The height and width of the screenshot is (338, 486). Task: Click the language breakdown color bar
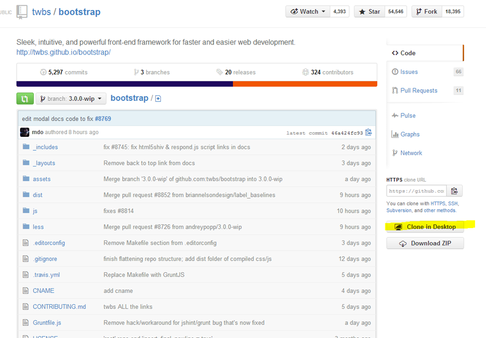[x=197, y=84]
